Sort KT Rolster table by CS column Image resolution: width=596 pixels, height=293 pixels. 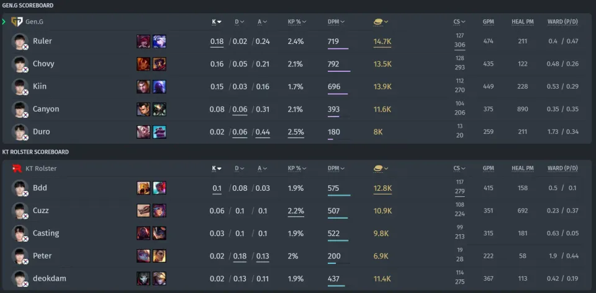(459, 168)
